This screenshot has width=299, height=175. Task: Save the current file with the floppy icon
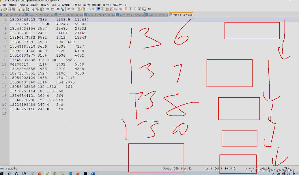coord(9,9)
